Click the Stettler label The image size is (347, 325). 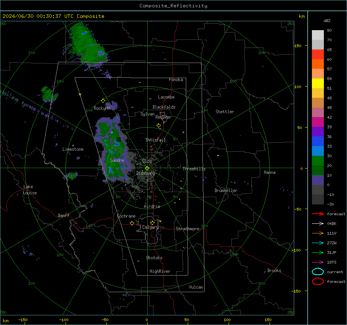pyautogui.click(x=225, y=112)
